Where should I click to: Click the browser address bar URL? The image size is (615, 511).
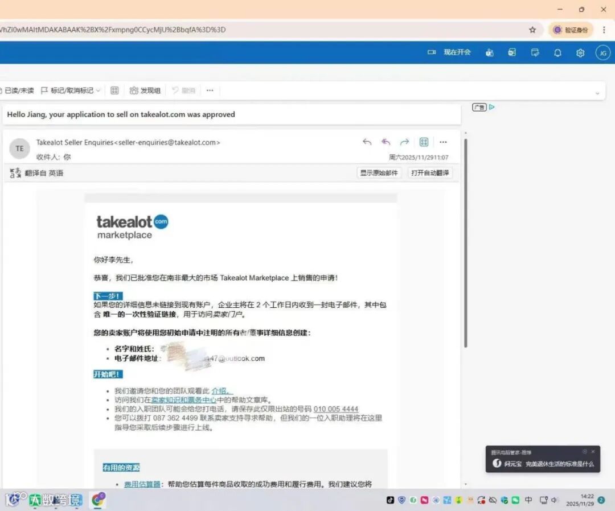pos(113,30)
